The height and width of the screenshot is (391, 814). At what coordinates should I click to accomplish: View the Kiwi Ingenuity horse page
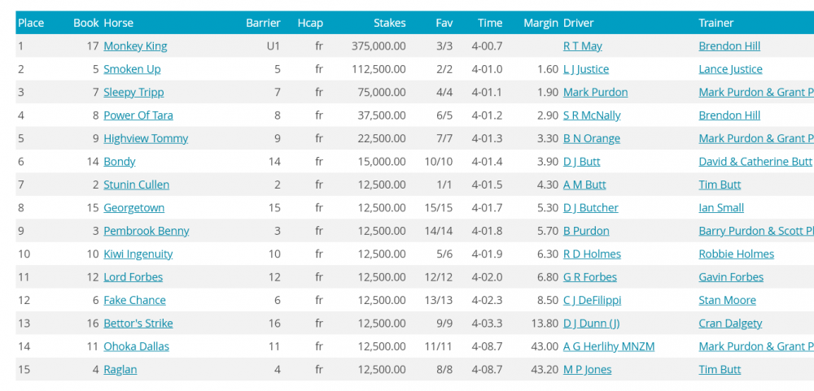[138, 254]
